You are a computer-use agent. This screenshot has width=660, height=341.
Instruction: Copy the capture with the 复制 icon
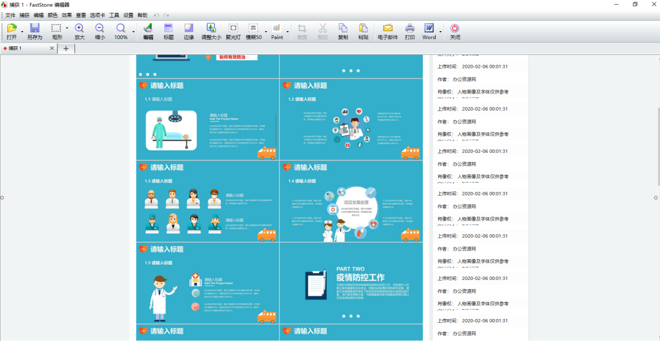[343, 32]
